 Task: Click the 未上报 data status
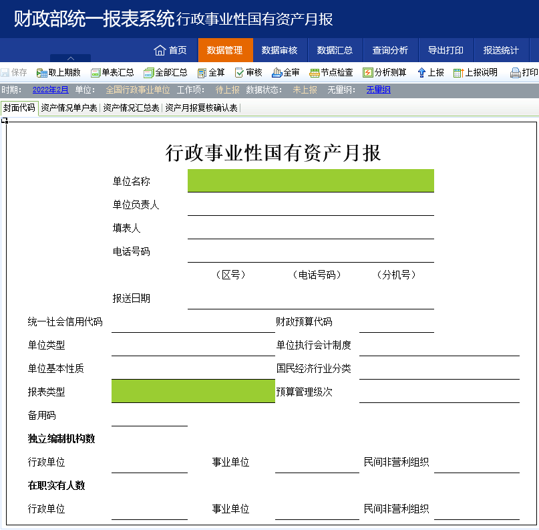pos(305,90)
